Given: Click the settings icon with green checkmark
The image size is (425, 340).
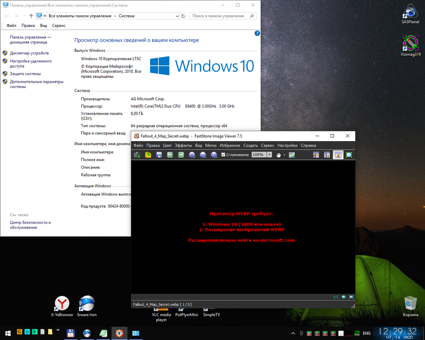Looking at the screenshot, I should click(292, 155).
